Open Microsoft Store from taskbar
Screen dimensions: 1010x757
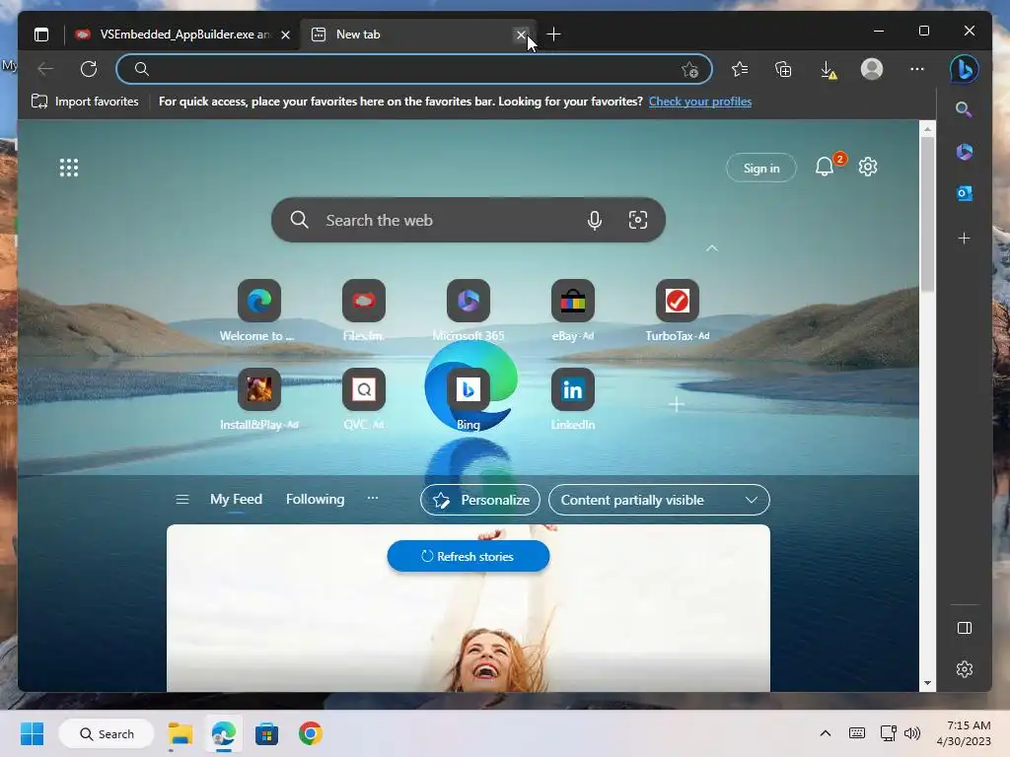click(x=266, y=733)
